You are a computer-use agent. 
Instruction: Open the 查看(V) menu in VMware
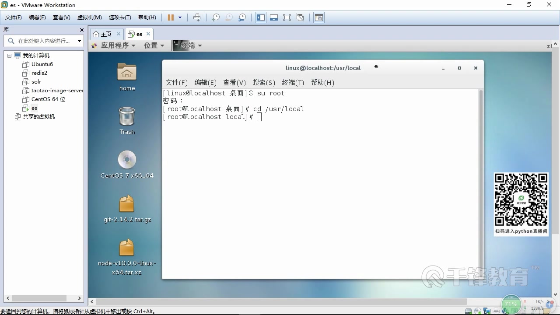pyautogui.click(x=61, y=17)
